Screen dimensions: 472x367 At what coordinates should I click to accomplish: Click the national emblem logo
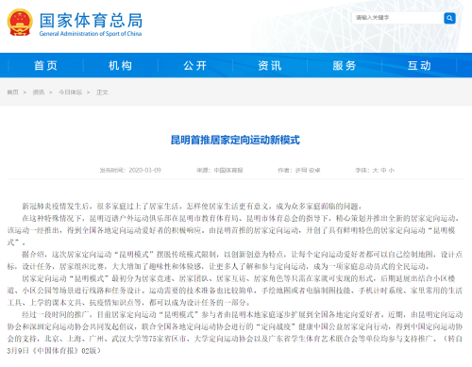[20, 22]
